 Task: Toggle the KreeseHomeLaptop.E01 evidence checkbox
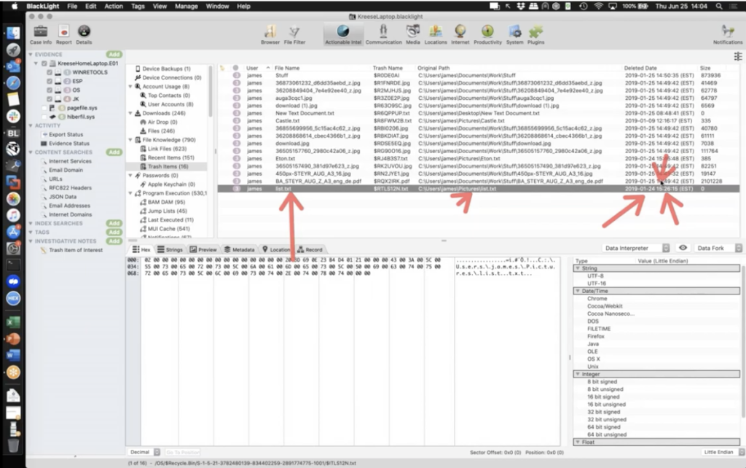point(44,63)
